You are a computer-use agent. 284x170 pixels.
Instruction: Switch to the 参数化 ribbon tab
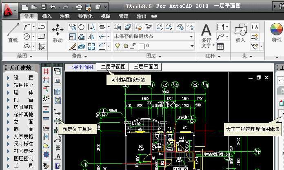pyautogui.click(x=85, y=16)
